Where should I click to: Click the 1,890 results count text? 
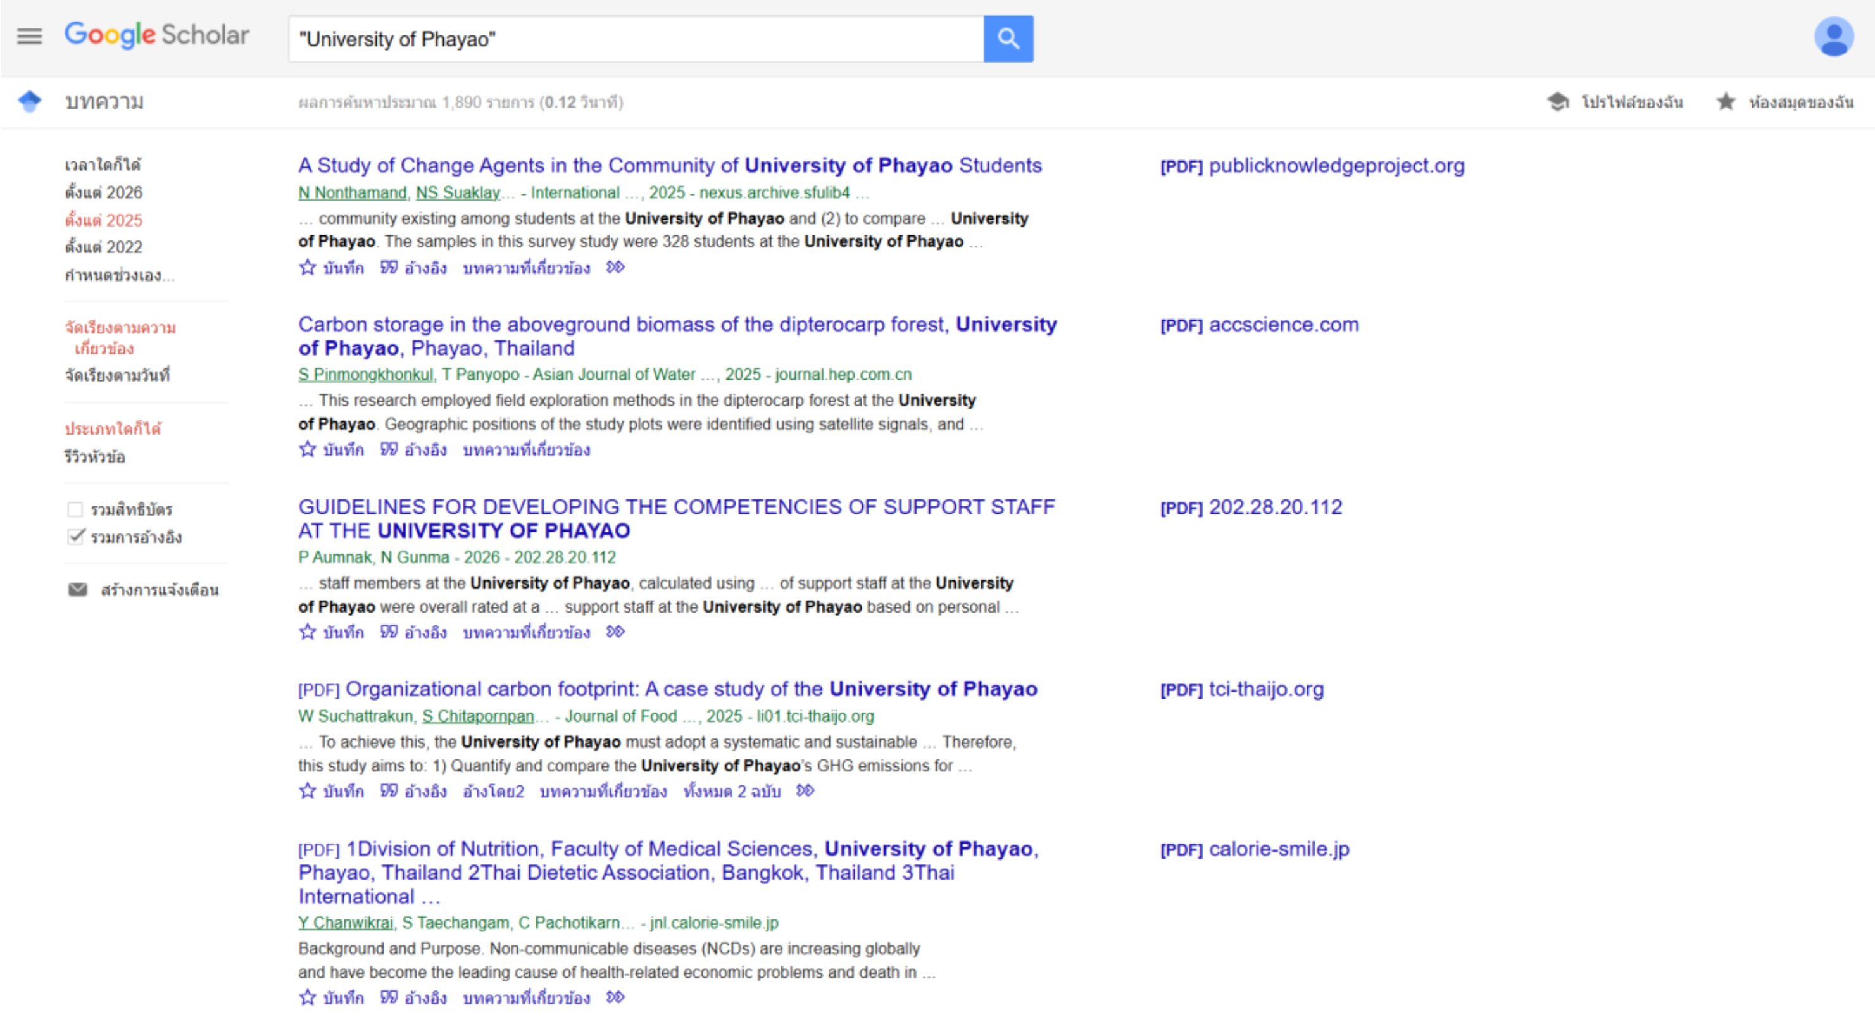pos(461,103)
